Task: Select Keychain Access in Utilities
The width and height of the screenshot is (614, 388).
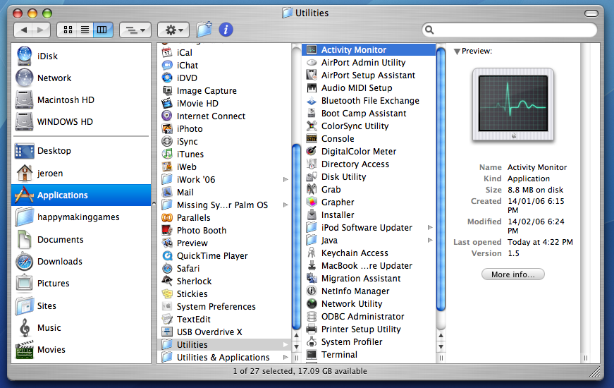Action: point(369,253)
